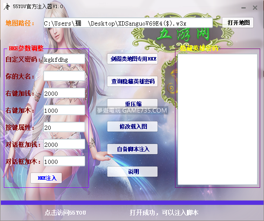The image size is (264, 221).
Task: Minimize the 55YOU injector window
Action: 244,8
